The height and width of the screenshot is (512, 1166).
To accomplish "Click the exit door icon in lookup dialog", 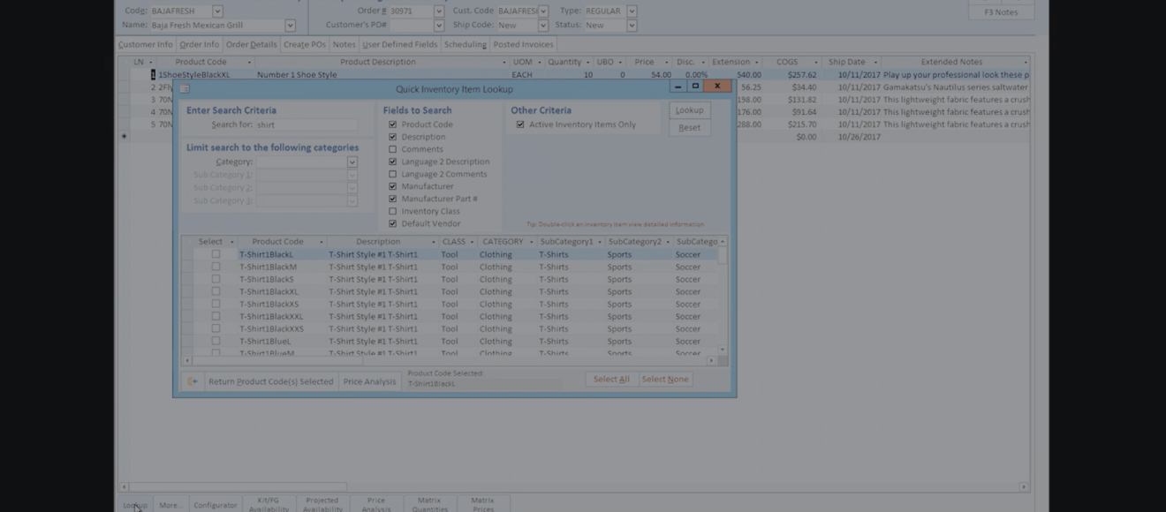I will point(192,381).
